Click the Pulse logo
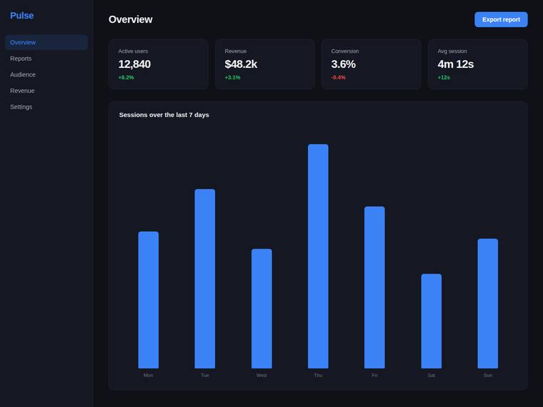 click(22, 16)
